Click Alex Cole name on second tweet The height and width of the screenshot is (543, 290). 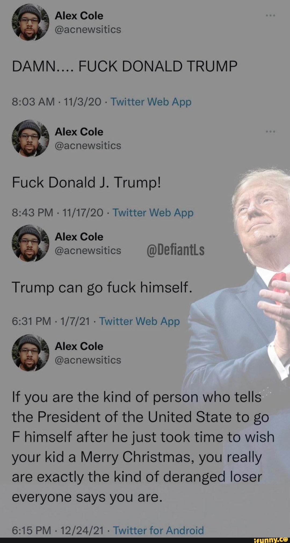[79, 132]
